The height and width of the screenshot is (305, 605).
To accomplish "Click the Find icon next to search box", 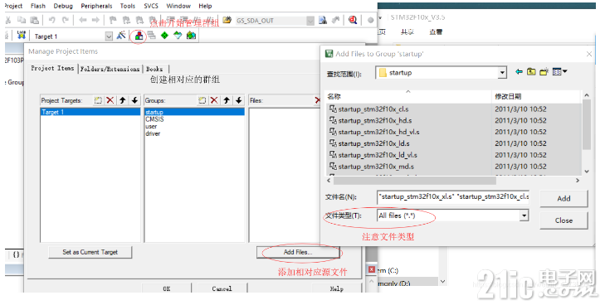I will pos(323,20).
